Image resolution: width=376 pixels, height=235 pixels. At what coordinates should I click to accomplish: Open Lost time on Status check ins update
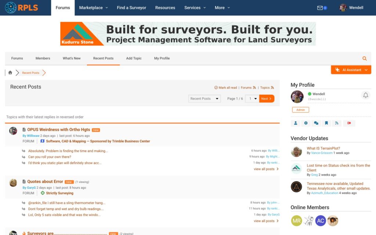click(338, 168)
